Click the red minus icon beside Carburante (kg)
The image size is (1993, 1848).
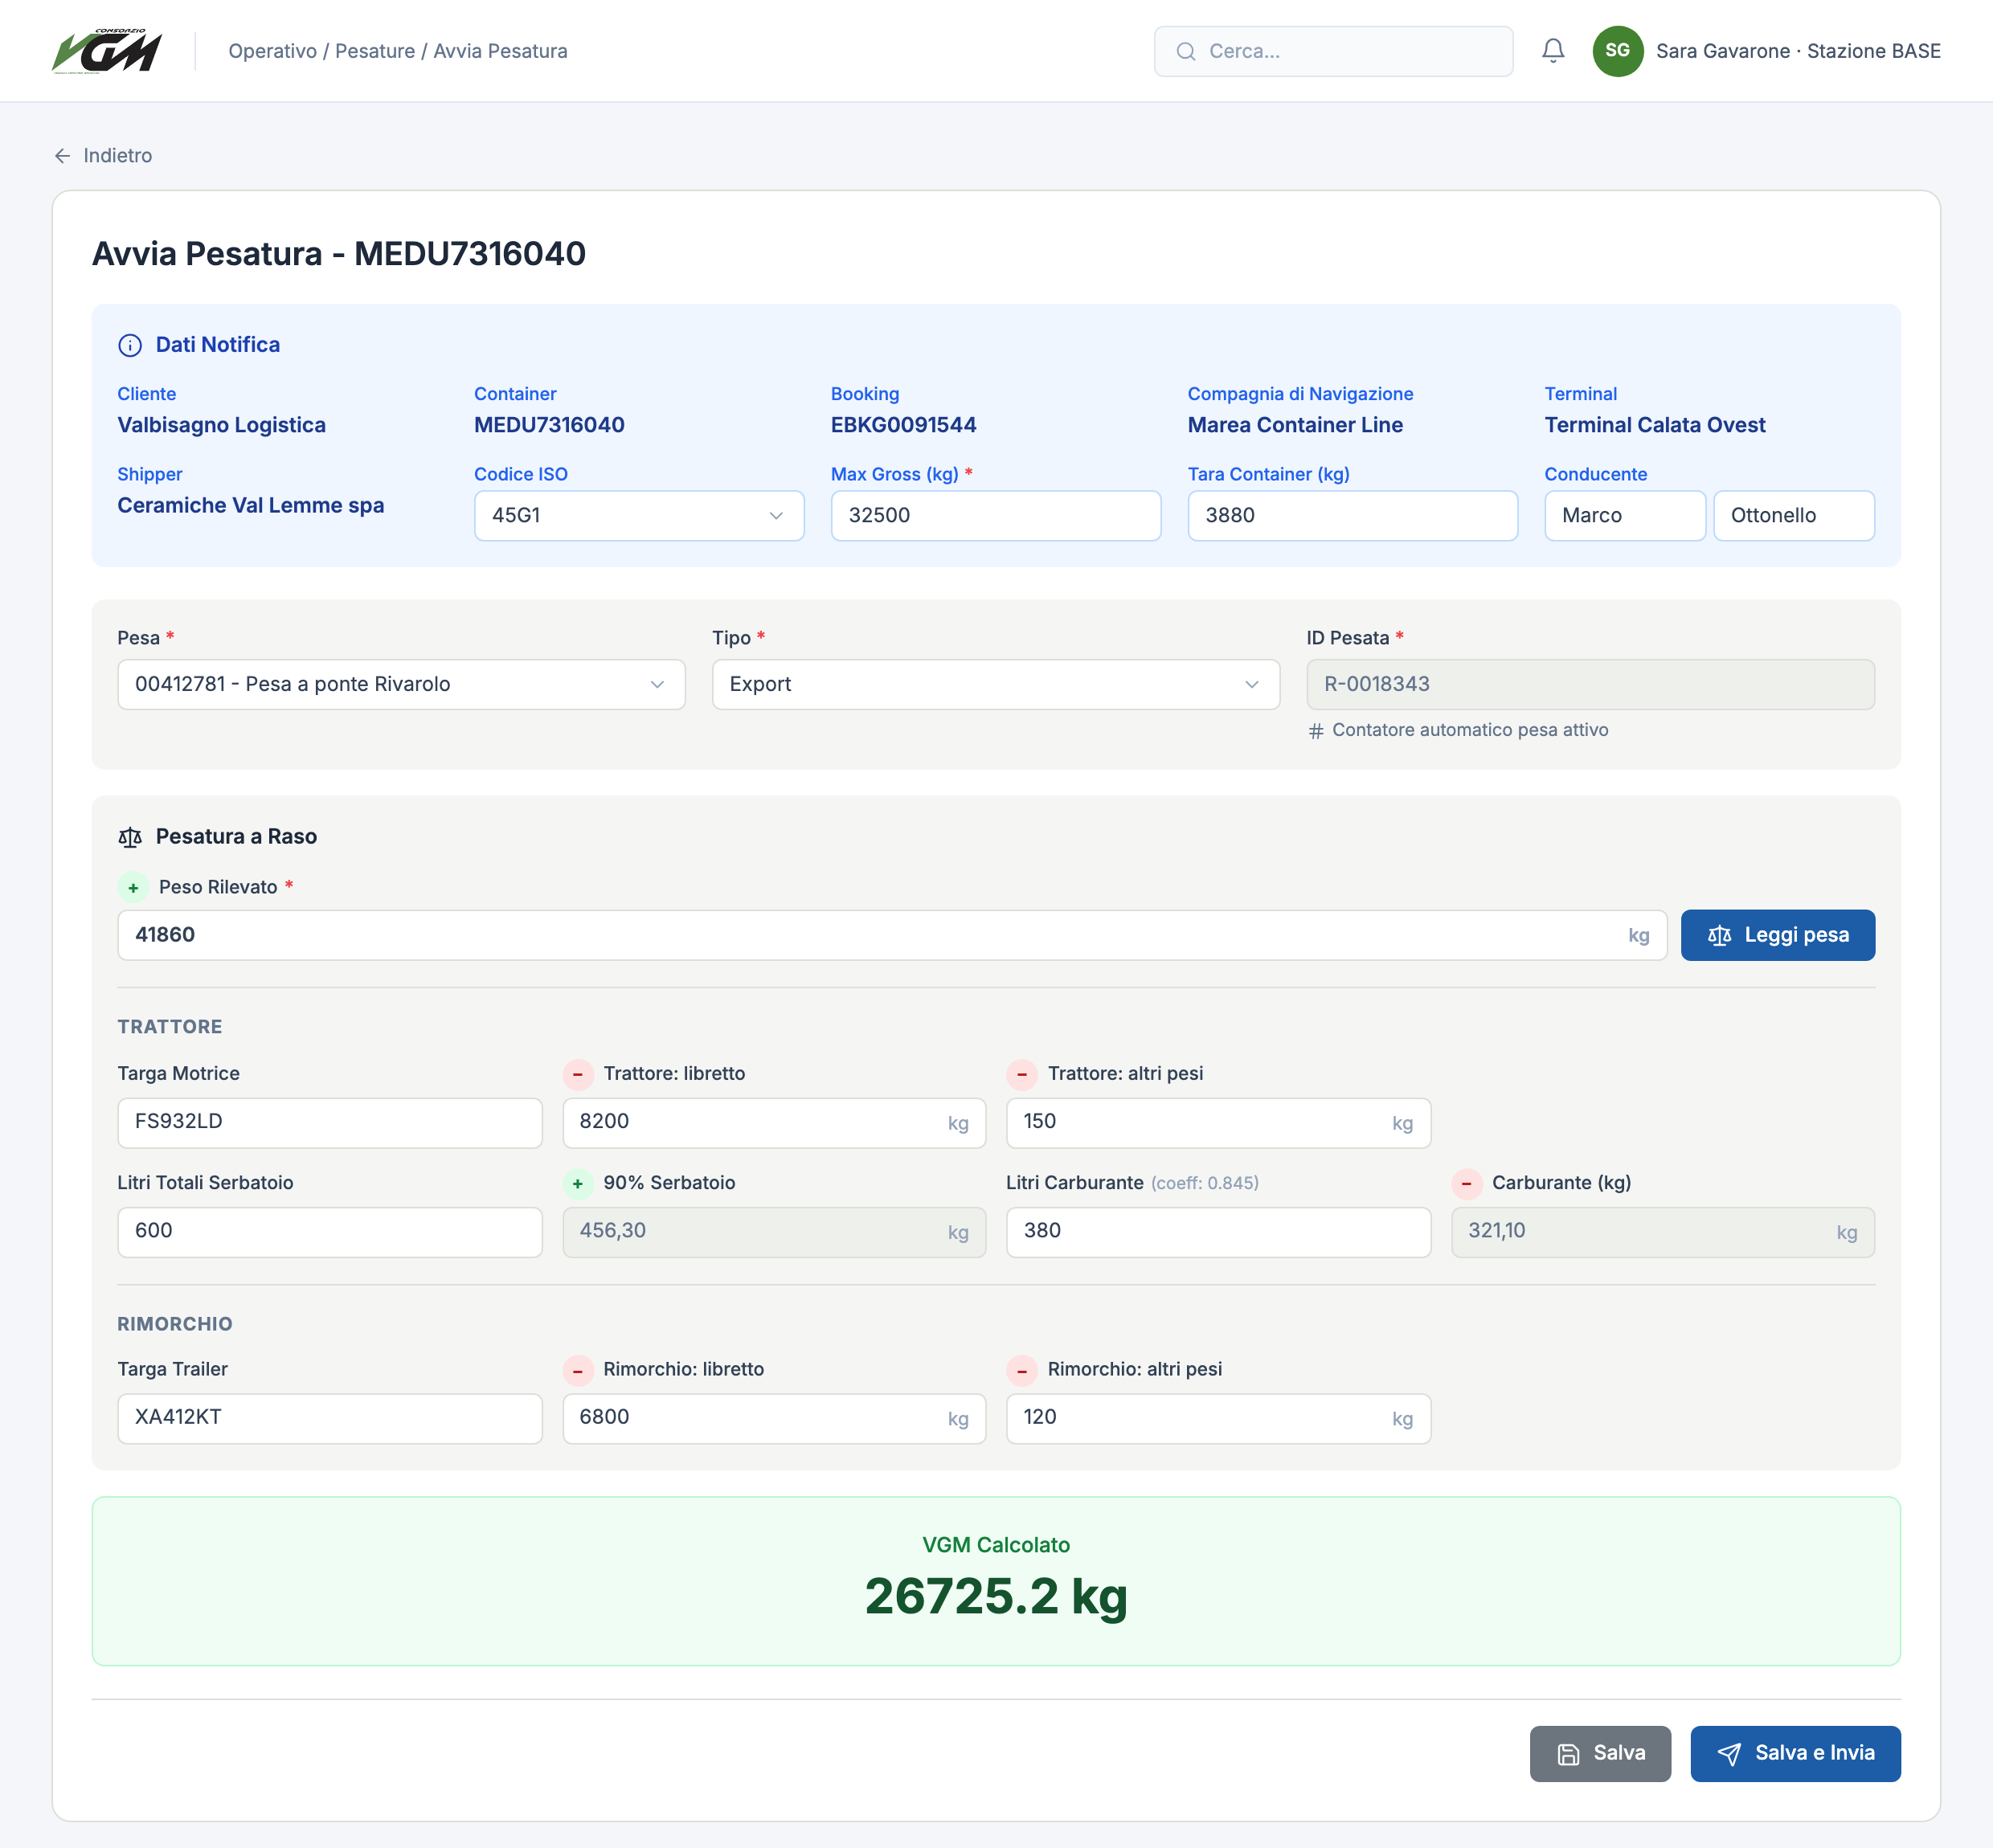1466,1183
